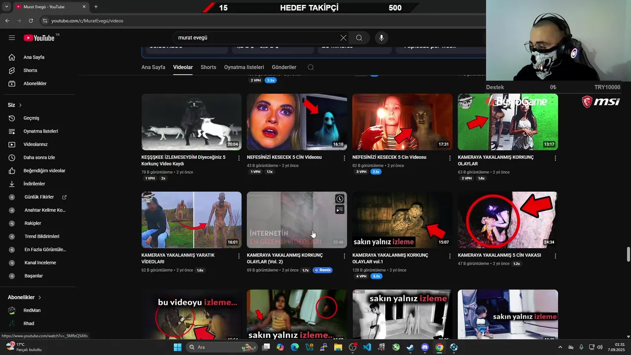Open Daha sonra izle list

click(x=38, y=157)
